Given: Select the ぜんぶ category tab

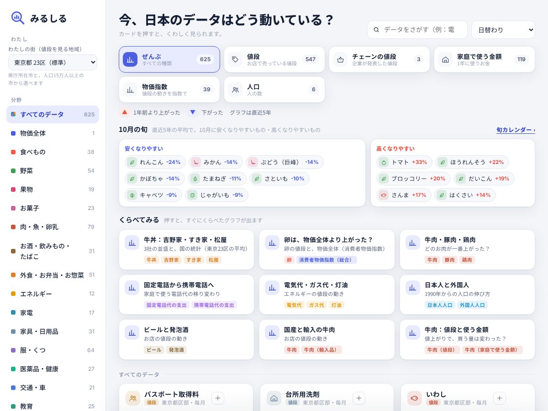Looking at the screenshot, I should [x=169, y=59].
